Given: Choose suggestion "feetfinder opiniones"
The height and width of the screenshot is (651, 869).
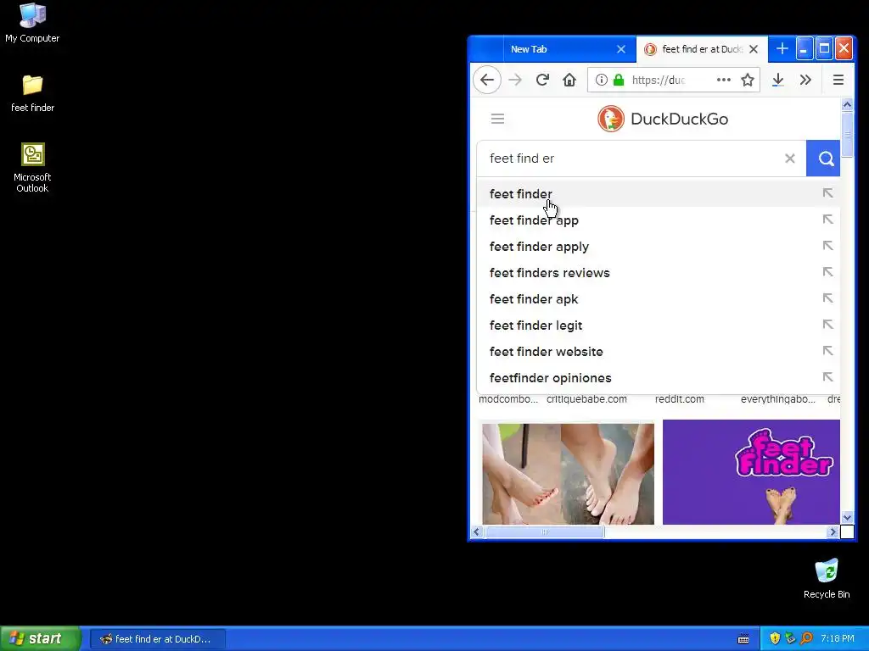Looking at the screenshot, I should 658,378.
